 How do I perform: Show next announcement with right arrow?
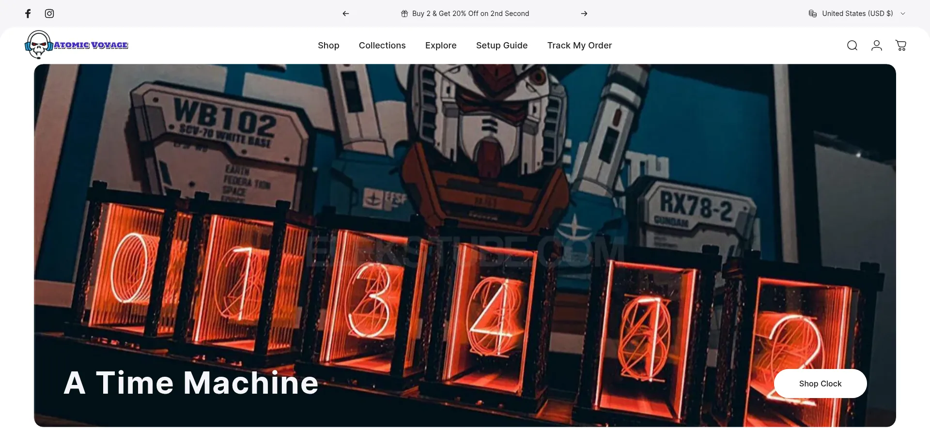[584, 14]
